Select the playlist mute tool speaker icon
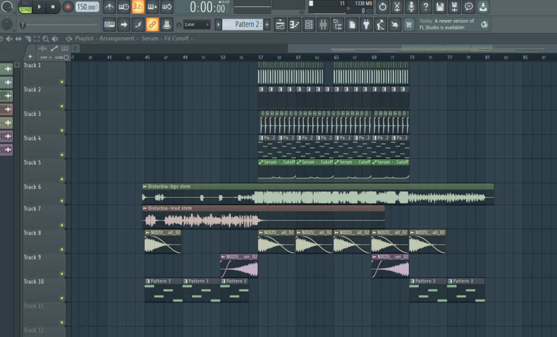The height and width of the screenshot is (337, 557). coord(9,39)
